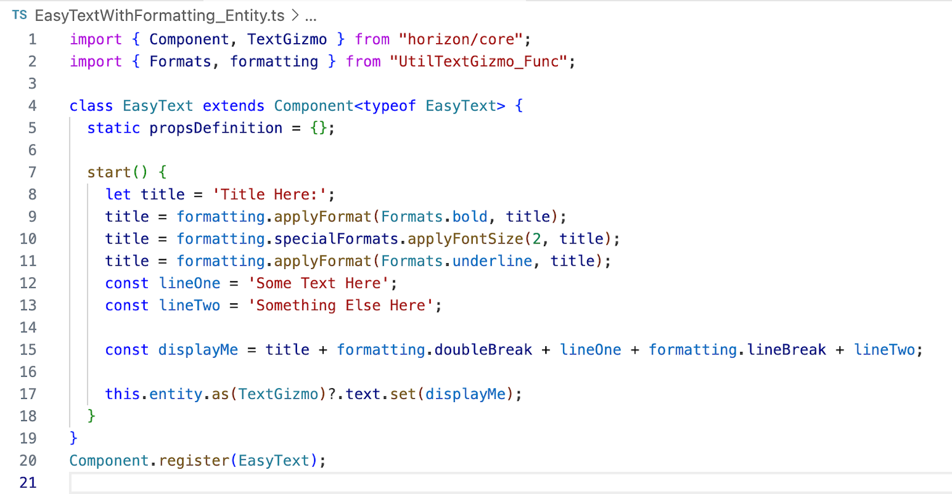Click the start method name on line 7
952x494 pixels.
click(109, 172)
